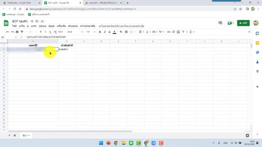Screen dimensions: 262x147
Task: Star the BOT document
Action: pos(32,21)
